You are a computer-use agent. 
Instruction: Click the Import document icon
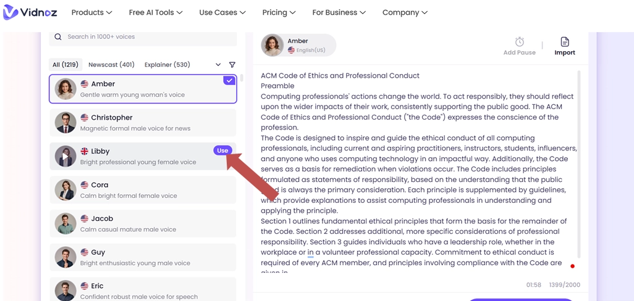click(564, 42)
